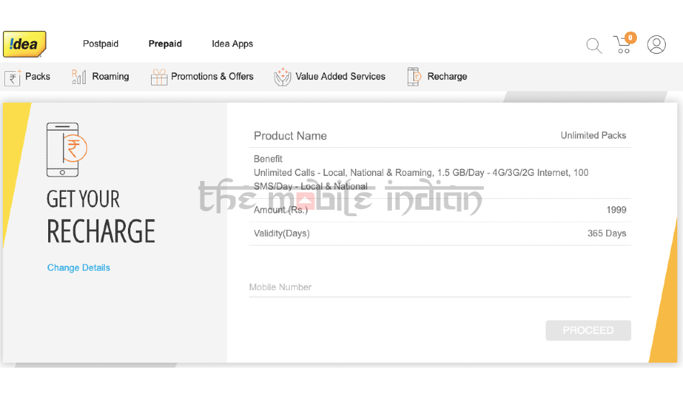Screen dimensions: 683x395
Task: Click the Product Name label
Action: [x=290, y=136]
